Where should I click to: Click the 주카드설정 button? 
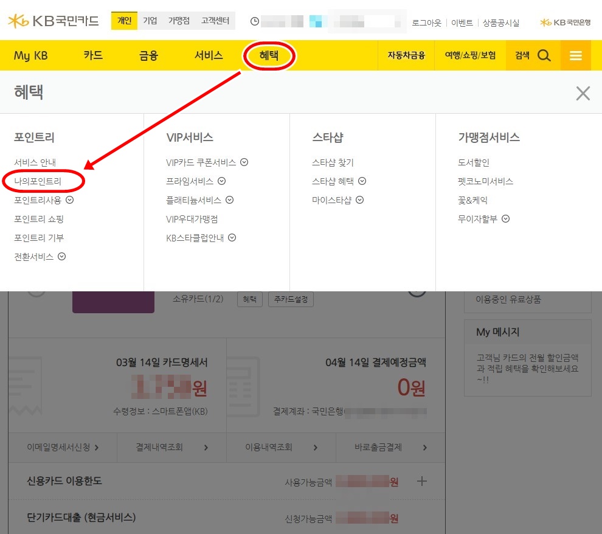click(x=291, y=299)
